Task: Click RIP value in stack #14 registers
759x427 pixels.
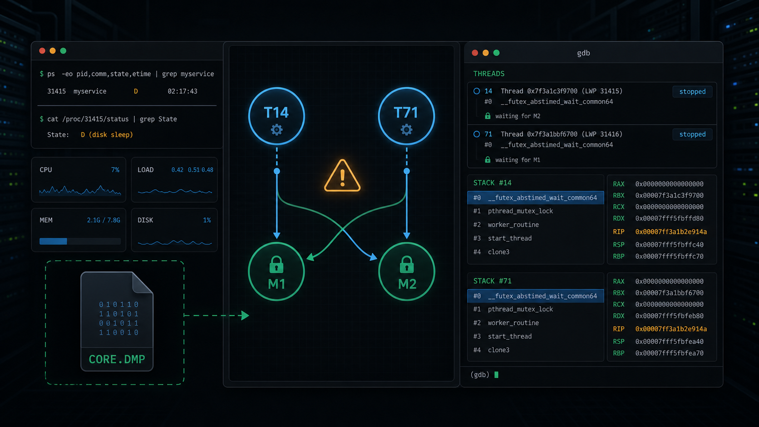Action: coord(671,232)
